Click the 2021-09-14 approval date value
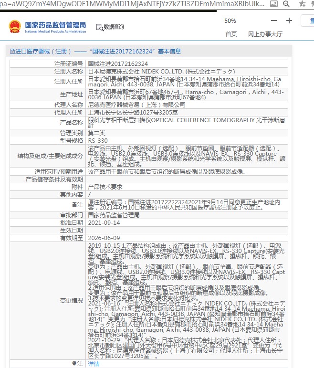This screenshot has height=368, width=314. (x=104, y=223)
